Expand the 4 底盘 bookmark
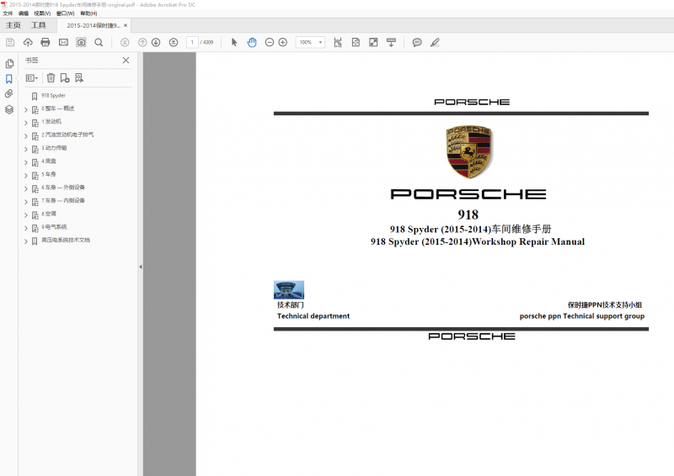Image resolution: width=674 pixels, height=476 pixels. click(26, 162)
